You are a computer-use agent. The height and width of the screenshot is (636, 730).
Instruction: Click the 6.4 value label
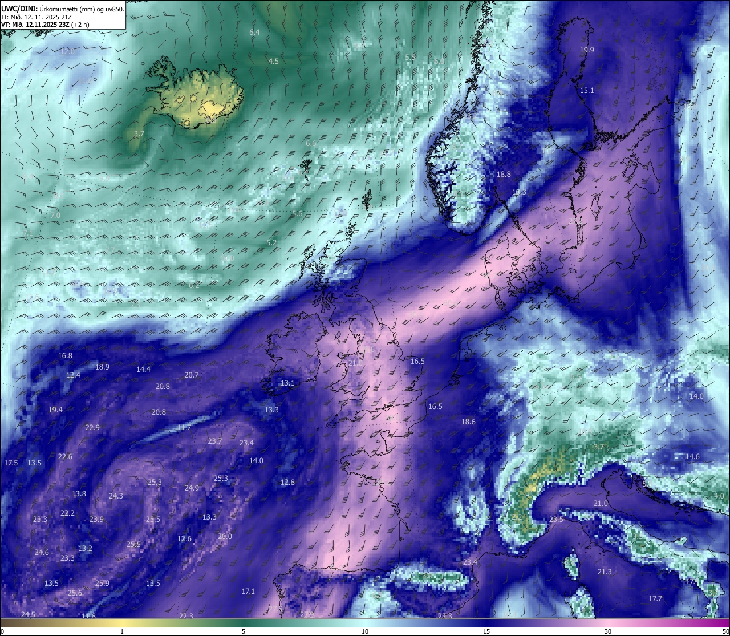pos(254,33)
